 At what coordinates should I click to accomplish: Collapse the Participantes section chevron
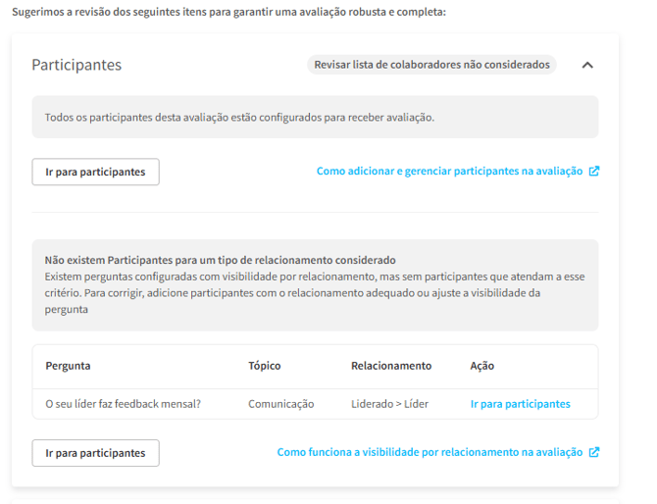587,65
